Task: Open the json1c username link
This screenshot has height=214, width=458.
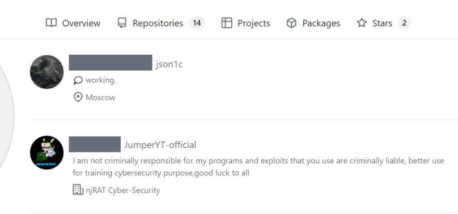Action: pyautogui.click(x=169, y=64)
